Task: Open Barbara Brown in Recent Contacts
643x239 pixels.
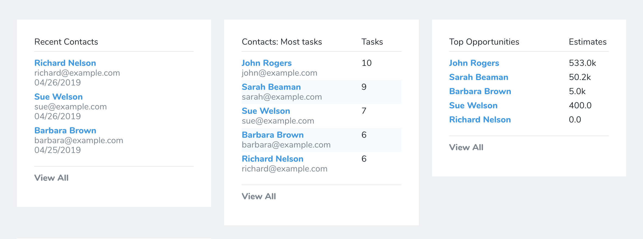Action: point(65,131)
